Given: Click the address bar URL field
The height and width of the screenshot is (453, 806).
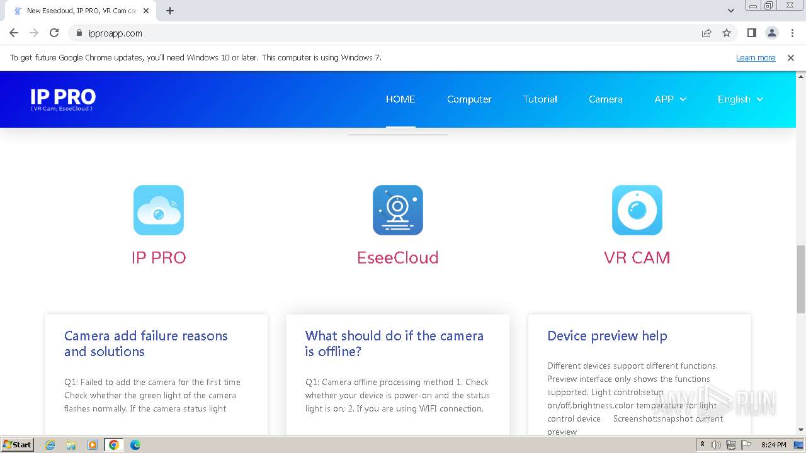Looking at the screenshot, I should (x=390, y=33).
